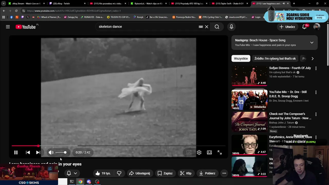Image resolution: width=329 pixels, height=185 pixels.
Task: Like the video (19 tys.)
Action: (x=103, y=173)
